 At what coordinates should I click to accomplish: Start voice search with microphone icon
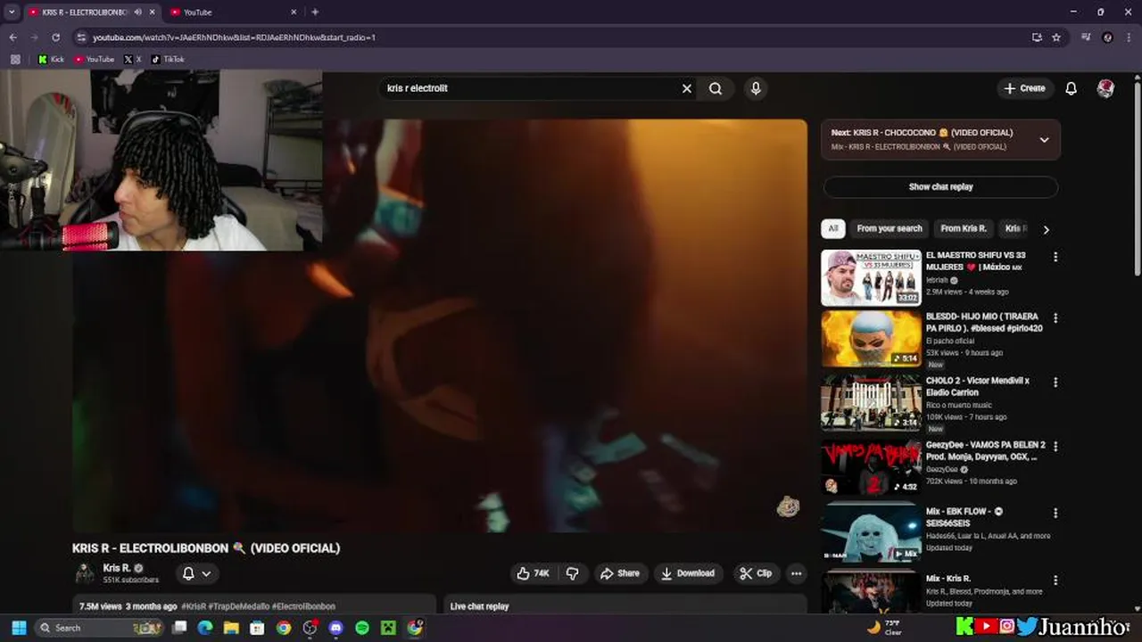[x=756, y=88]
